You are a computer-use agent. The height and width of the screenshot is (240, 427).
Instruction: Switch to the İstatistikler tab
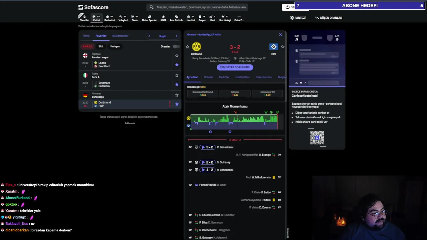click(243, 77)
